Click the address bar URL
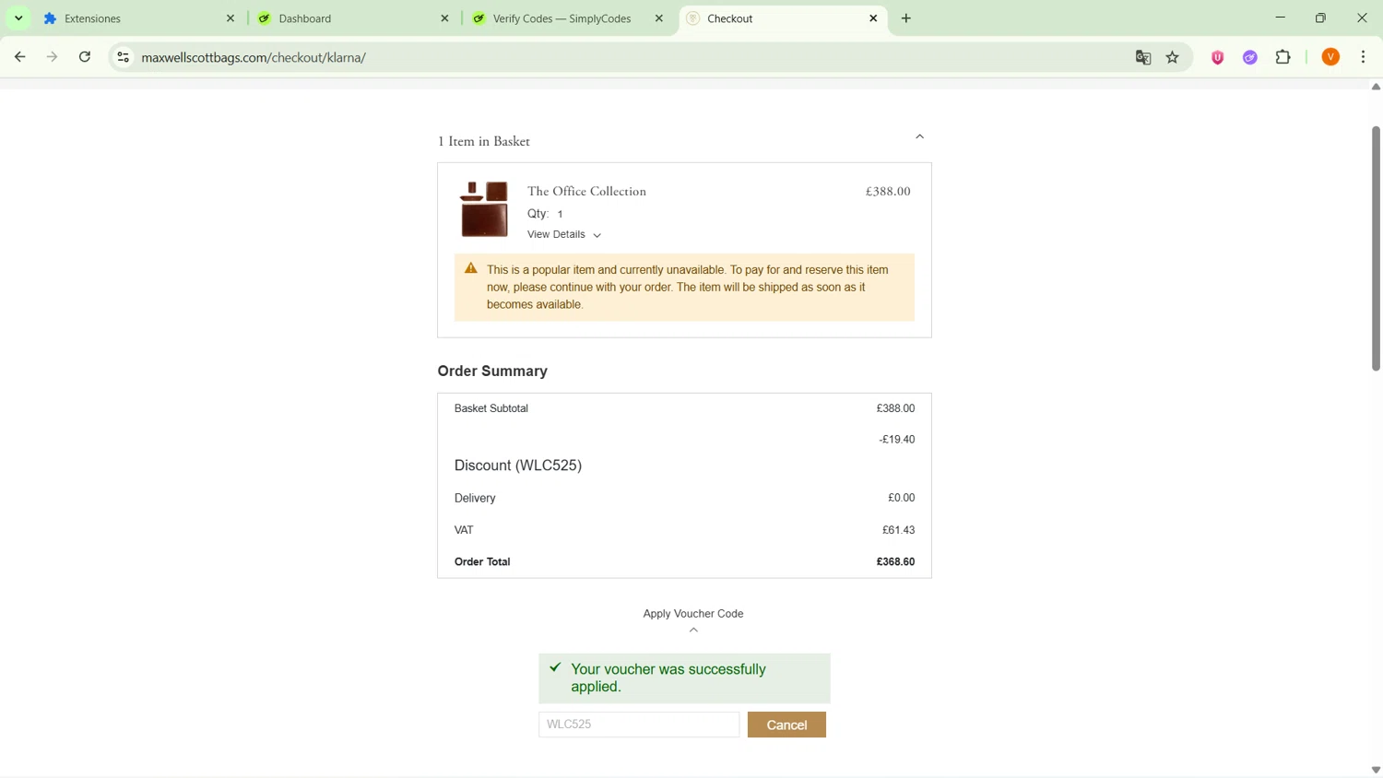 point(254,57)
